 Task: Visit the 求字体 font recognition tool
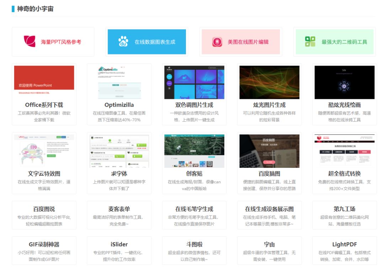(x=119, y=174)
